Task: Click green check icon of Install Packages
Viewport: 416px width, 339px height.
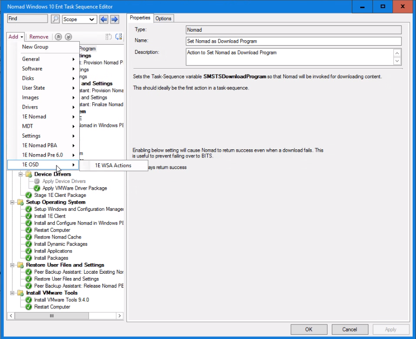Action: pos(29,258)
